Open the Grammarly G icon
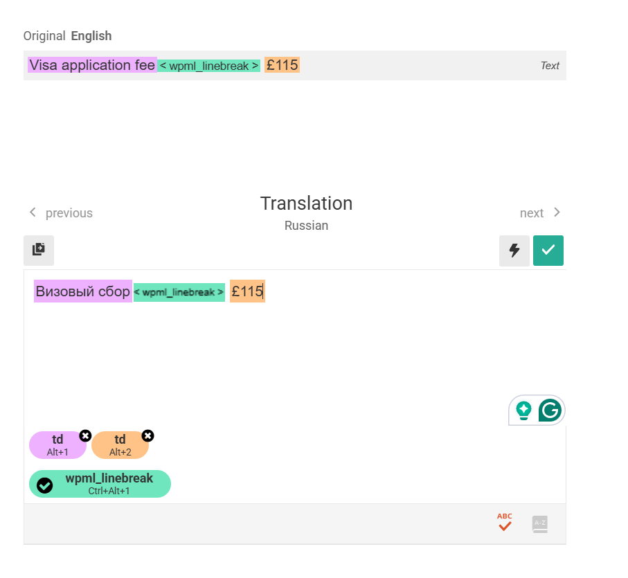Screen dimensions: 628x578 coord(550,410)
